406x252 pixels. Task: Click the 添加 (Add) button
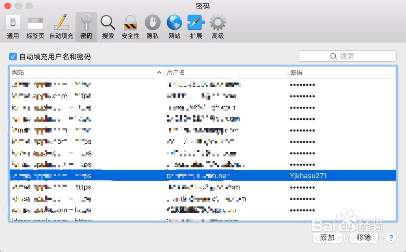pyautogui.click(x=327, y=238)
